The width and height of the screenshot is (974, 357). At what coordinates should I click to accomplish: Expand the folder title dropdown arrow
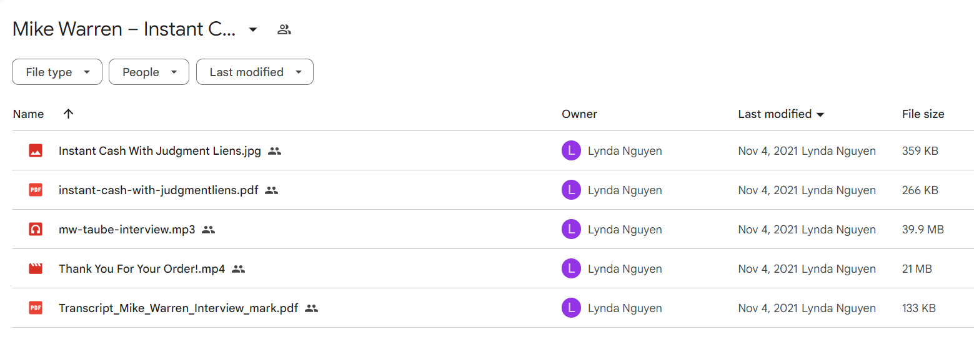point(253,29)
